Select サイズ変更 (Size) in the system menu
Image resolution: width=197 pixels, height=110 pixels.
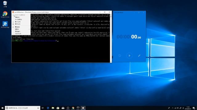coord(21,20)
